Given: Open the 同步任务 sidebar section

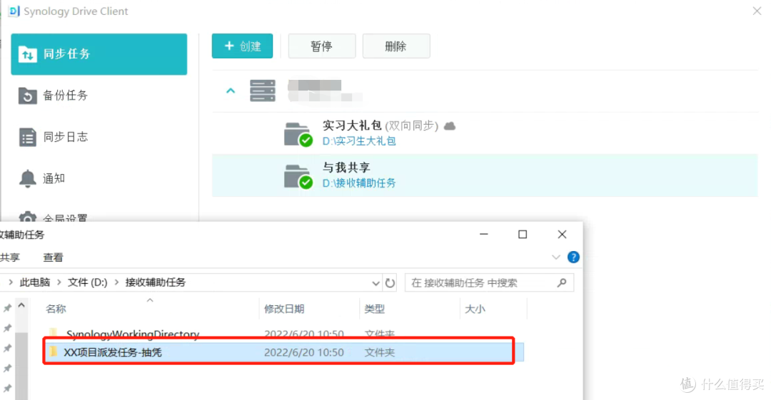Looking at the screenshot, I should point(99,54).
